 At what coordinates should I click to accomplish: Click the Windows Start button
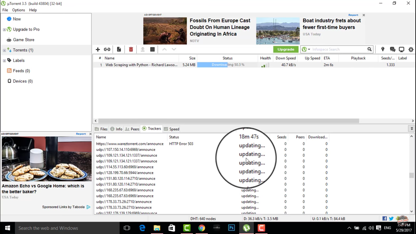(x=7, y=228)
